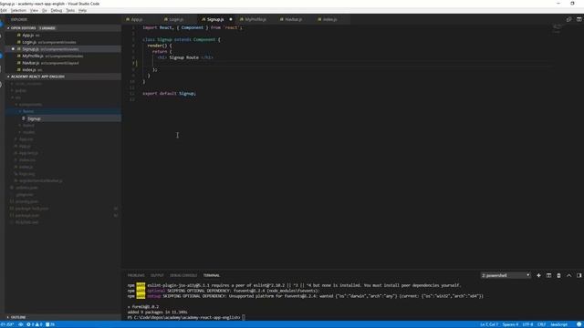584x328 pixels.
Task: Click on the 'Signup Route' heading text in the code
Action: tap(183, 57)
